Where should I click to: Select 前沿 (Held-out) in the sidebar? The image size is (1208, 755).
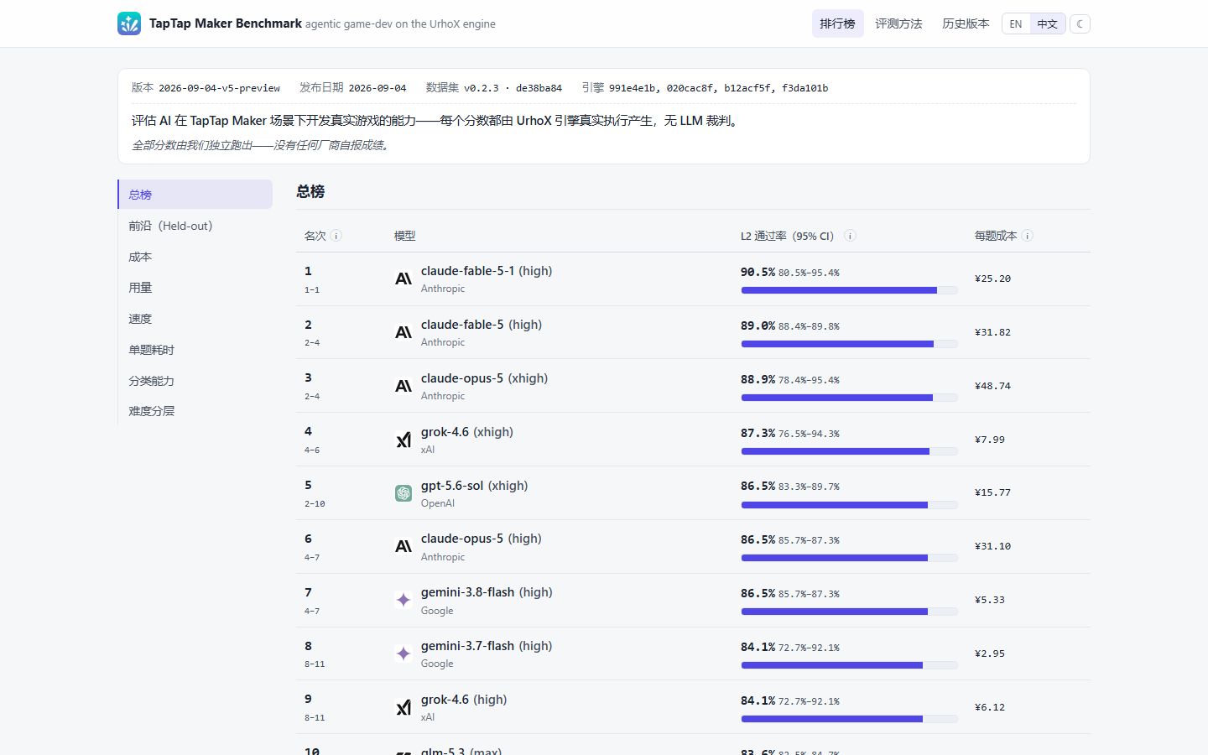(195, 226)
